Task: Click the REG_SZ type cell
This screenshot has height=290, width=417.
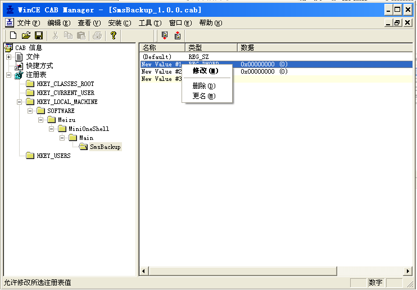Action: 198,57
